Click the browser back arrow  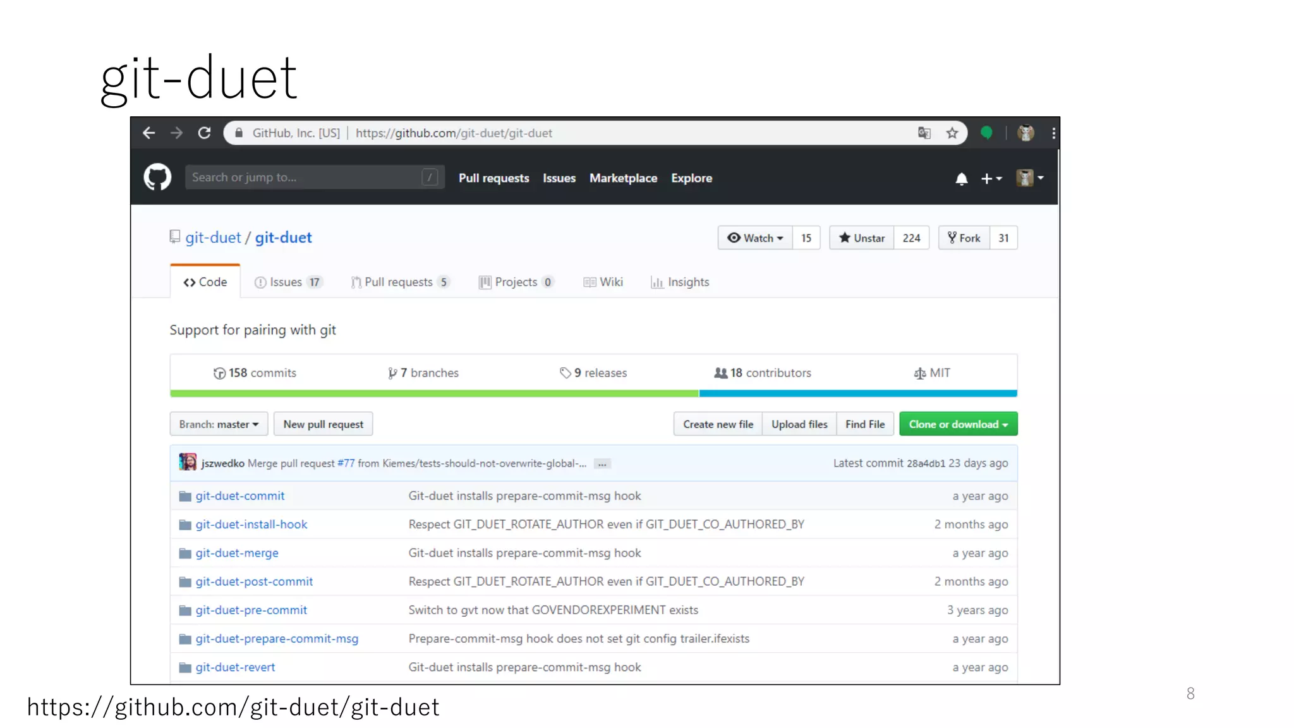pos(149,133)
